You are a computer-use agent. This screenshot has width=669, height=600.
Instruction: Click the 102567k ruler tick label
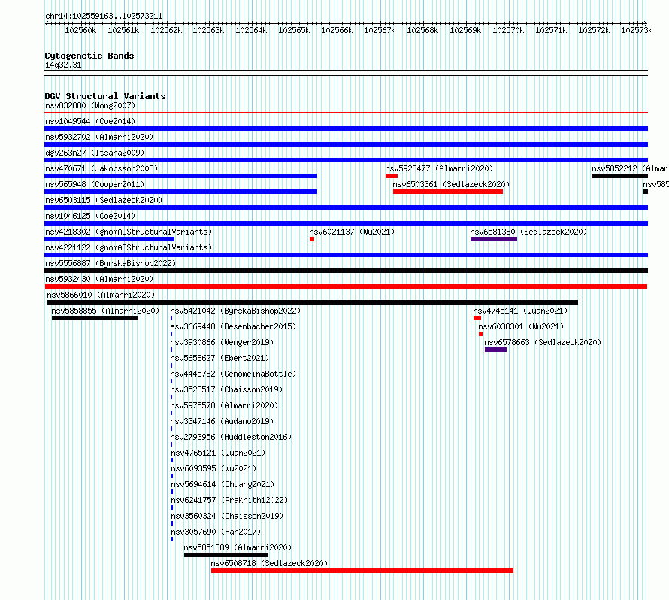click(x=380, y=30)
